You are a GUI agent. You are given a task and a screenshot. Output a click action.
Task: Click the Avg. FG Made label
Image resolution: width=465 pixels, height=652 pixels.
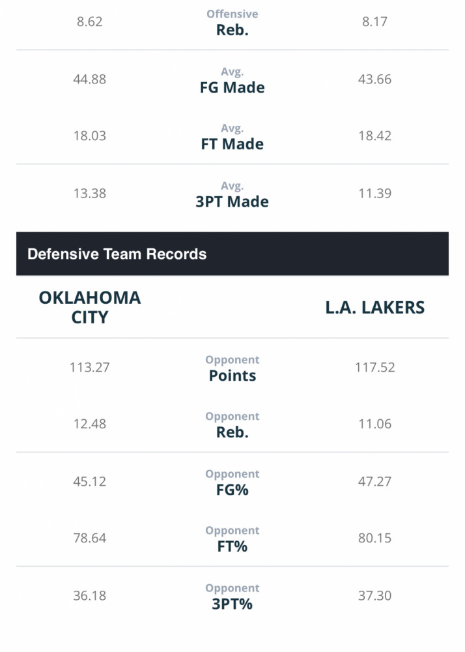point(232,80)
